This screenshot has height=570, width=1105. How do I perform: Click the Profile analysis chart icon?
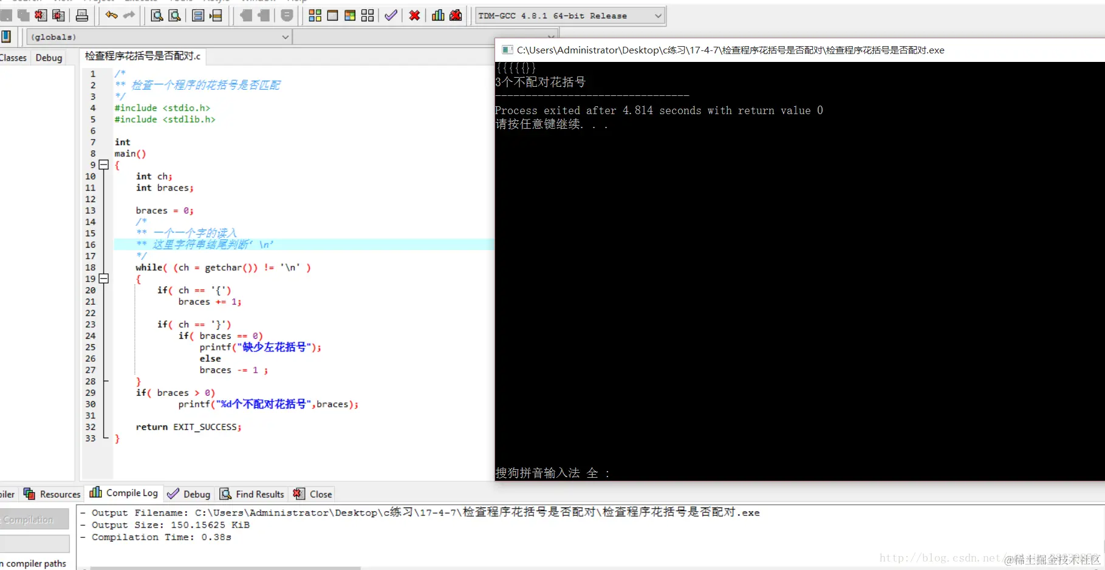438,15
